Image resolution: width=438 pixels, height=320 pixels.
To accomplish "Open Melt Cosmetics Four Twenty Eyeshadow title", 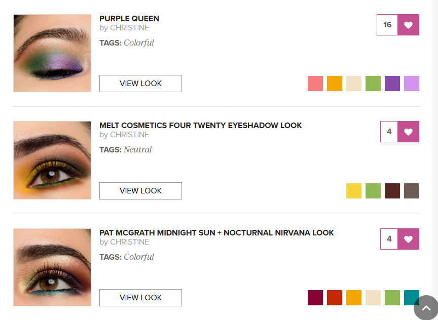I will coord(200,126).
